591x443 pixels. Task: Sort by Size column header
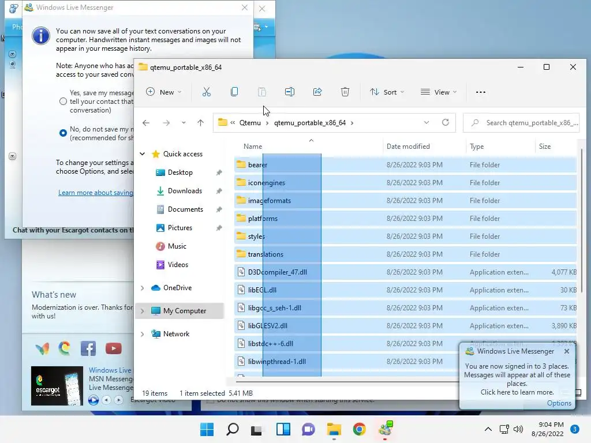(544, 146)
